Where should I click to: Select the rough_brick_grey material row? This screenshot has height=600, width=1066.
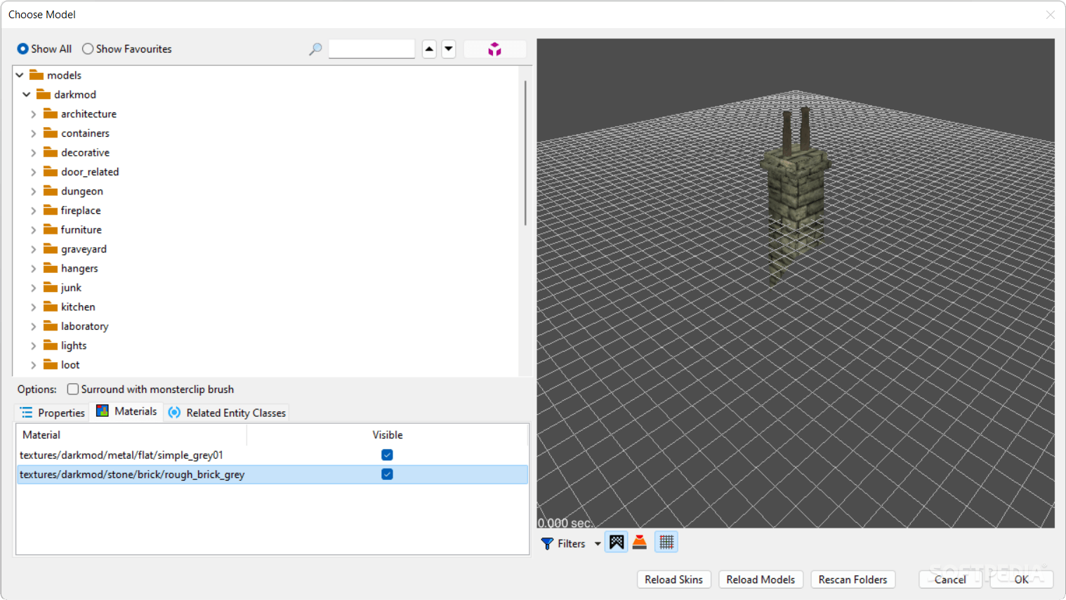272,474
